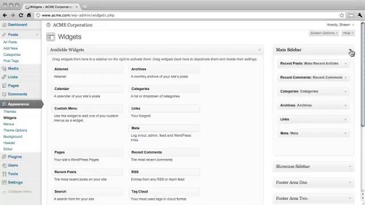Click the Appearance icon in the admin menu

(x=4, y=104)
